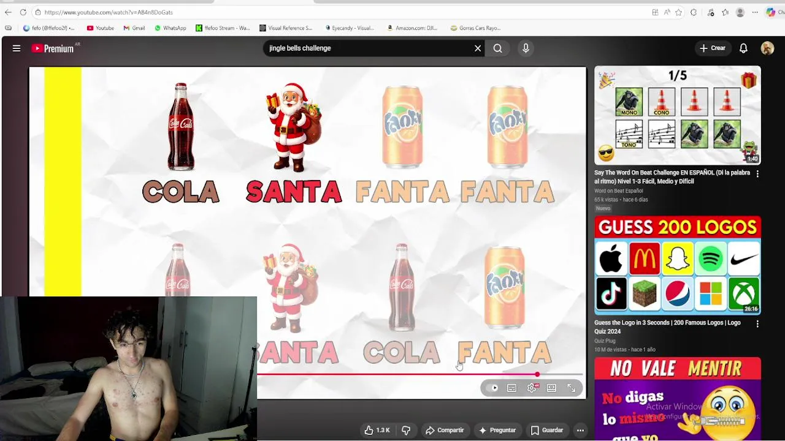This screenshot has width=785, height=441.
Task: Open the ffefoo Stream bookmark
Action: [x=223, y=28]
